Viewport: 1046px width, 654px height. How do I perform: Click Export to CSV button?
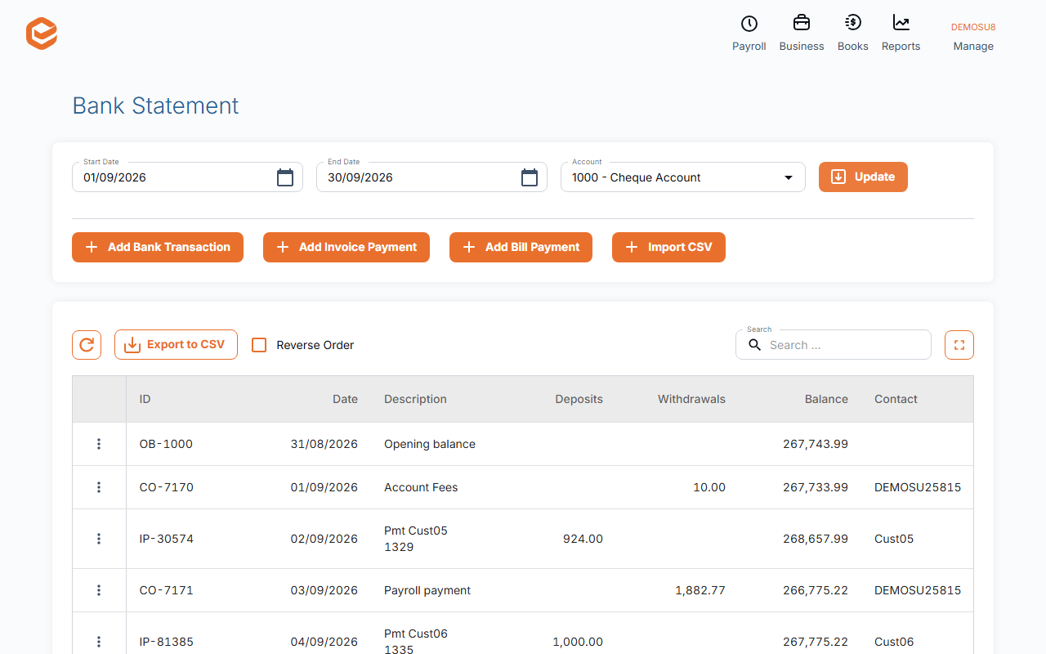[176, 345]
